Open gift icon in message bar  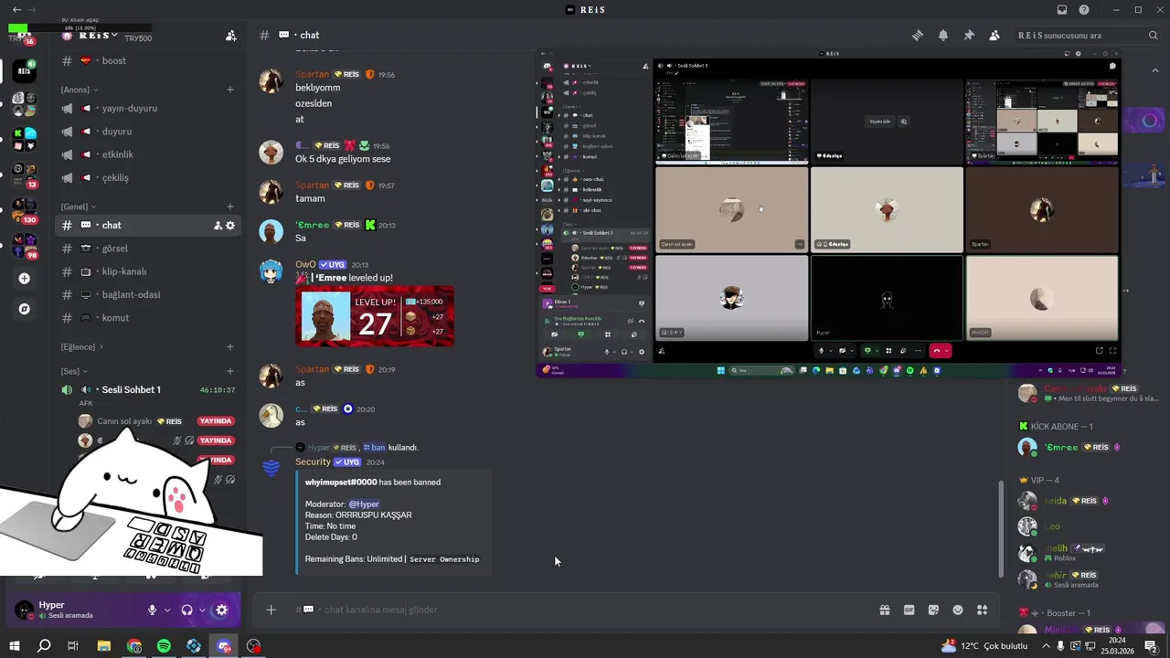885,610
